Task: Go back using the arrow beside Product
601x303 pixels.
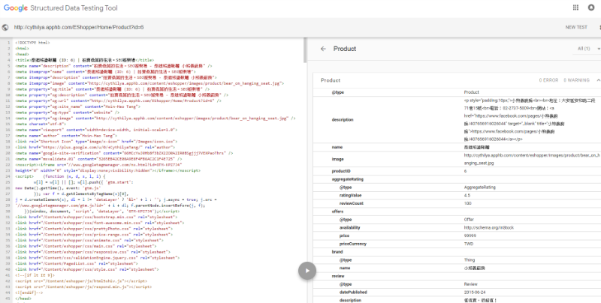Action: tap(322, 49)
